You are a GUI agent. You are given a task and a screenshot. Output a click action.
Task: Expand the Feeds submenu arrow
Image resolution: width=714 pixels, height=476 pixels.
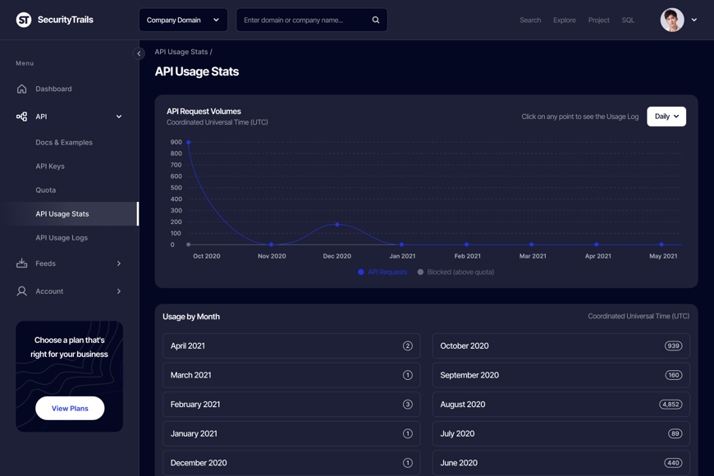119,263
